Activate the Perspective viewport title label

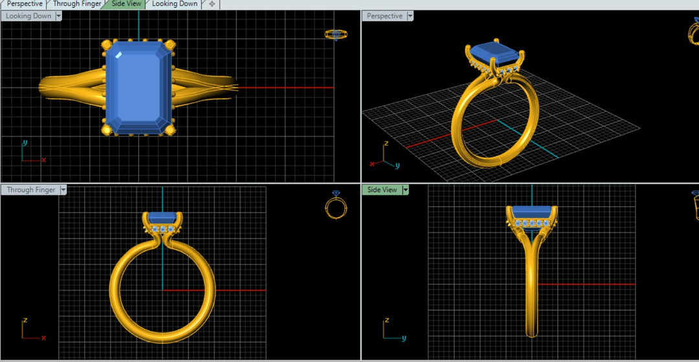(x=384, y=16)
